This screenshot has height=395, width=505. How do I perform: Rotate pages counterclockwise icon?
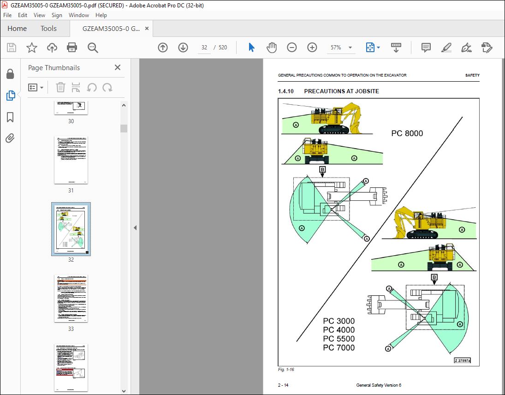click(x=92, y=87)
